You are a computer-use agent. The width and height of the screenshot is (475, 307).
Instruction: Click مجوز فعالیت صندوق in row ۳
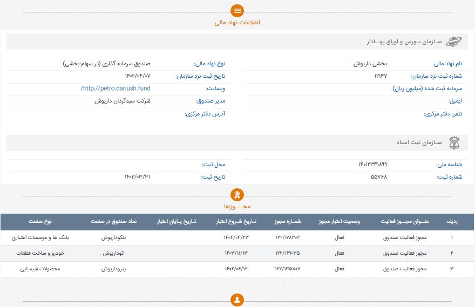(x=405, y=269)
